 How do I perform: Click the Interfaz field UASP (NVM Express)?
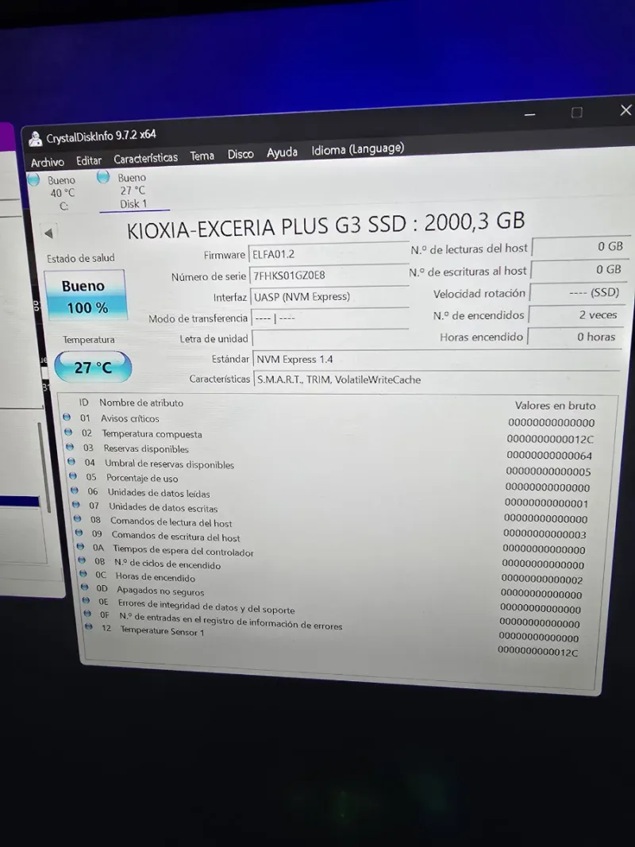[329, 296]
